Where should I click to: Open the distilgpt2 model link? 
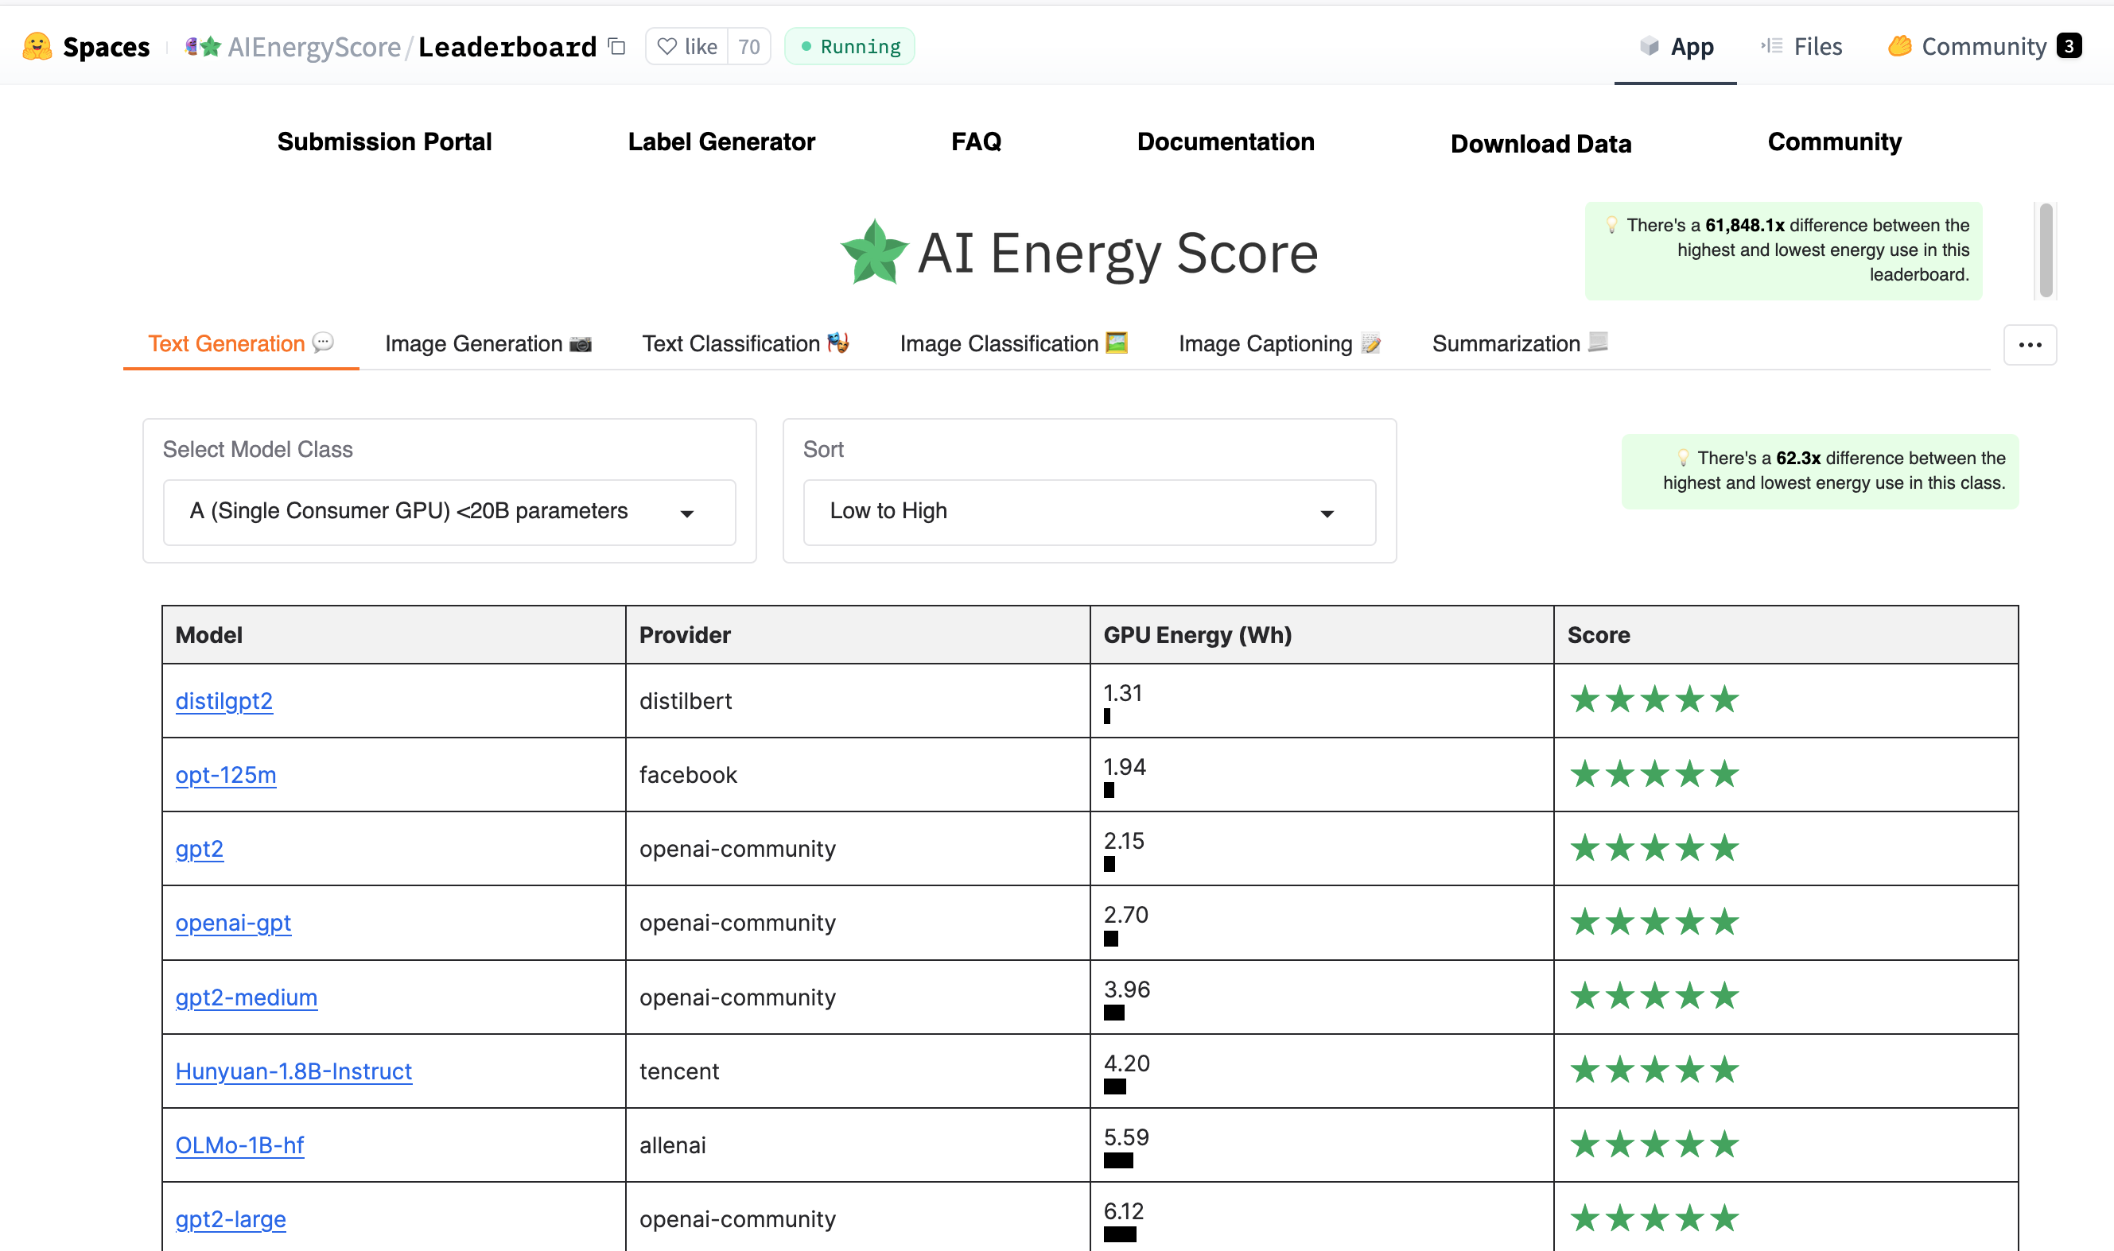tap(223, 700)
